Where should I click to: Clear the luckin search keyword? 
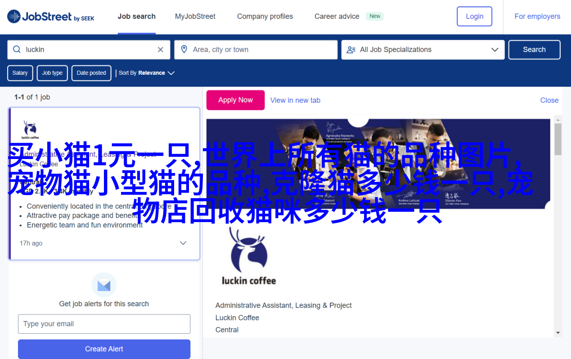pyautogui.click(x=161, y=50)
